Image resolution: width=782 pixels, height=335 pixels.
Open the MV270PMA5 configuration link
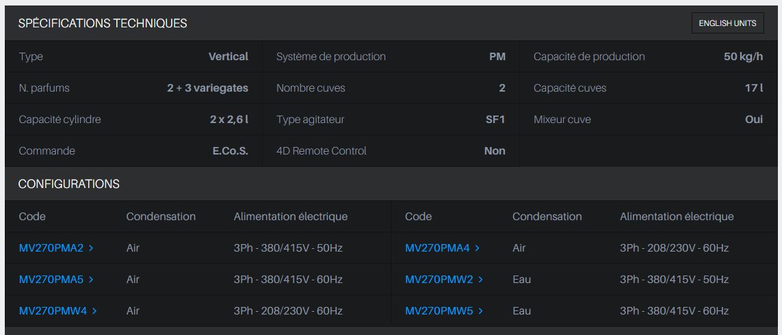tap(51, 280)
